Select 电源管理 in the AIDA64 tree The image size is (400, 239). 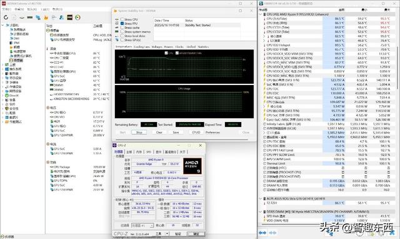tap(17, 51)
